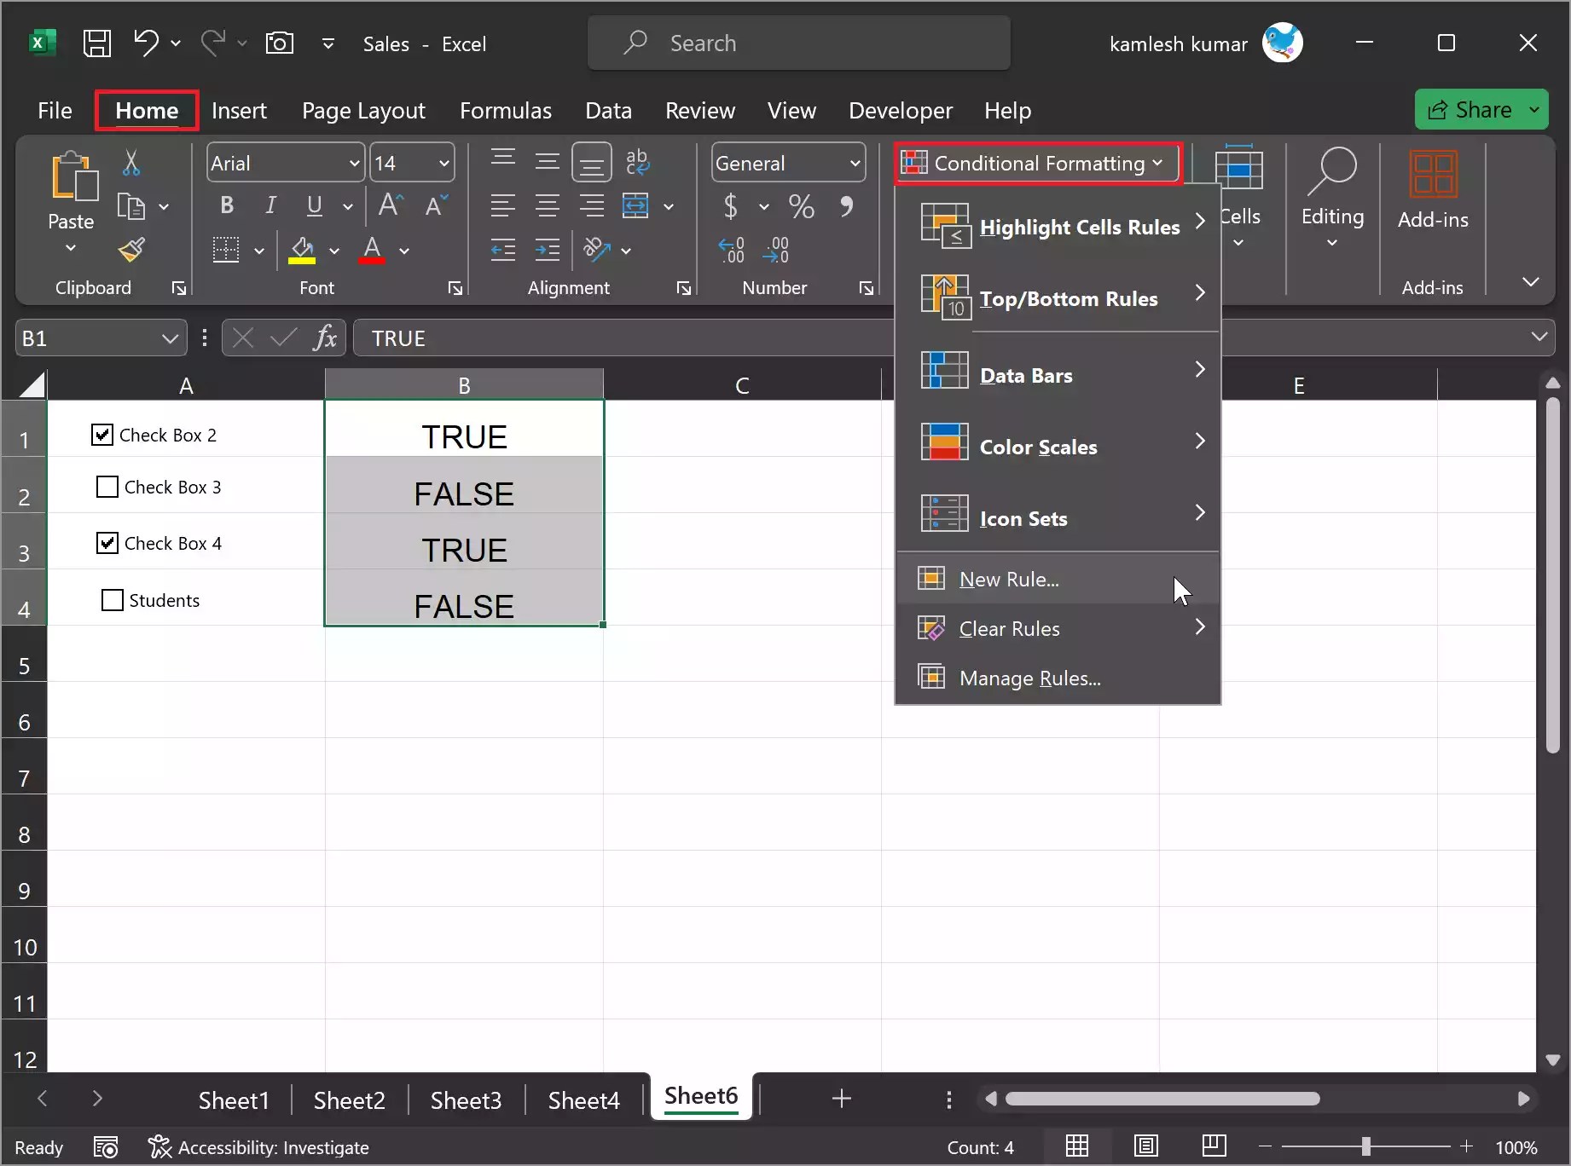Switch to the Formulas ribbon tab
This screenshot has height=1166, width=1571.
click(x=505, y=110)
